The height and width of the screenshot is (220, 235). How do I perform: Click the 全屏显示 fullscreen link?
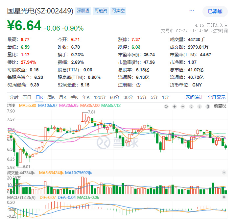coord(216,97)
